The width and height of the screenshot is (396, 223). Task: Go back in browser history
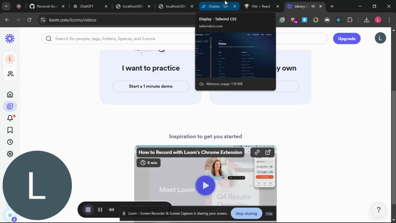click(x=7, y=20)
